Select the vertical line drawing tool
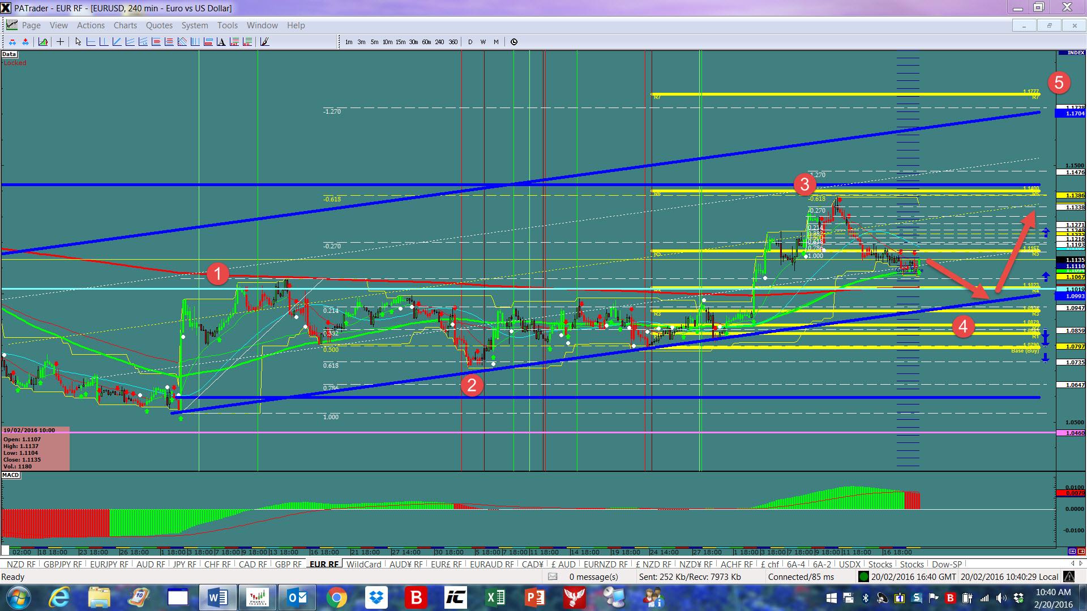 [x=104, y=42]
